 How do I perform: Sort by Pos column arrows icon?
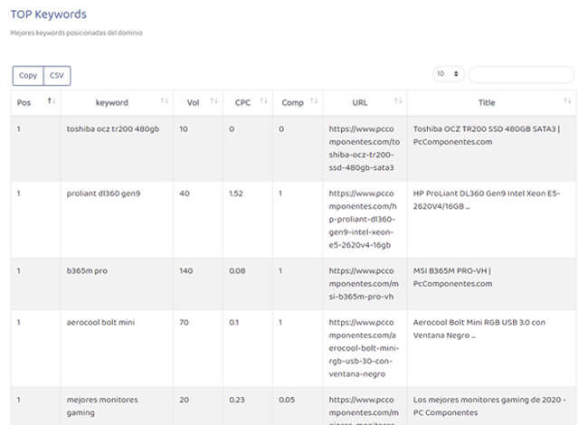tap(52, 100)
